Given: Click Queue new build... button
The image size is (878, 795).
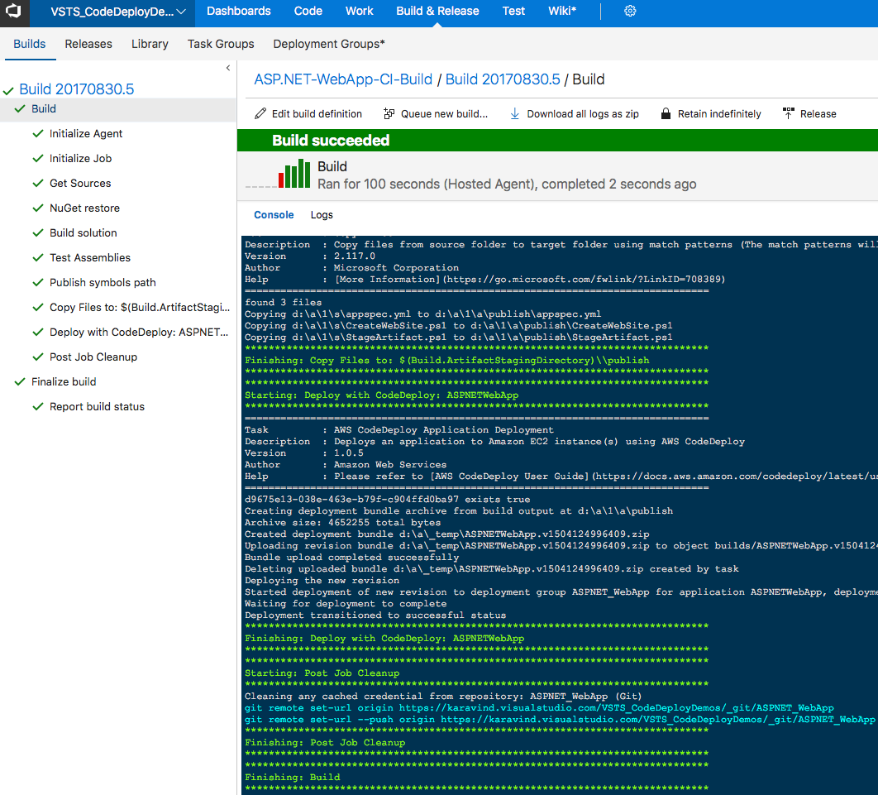Looking at the screenshot, I should 435,113.
